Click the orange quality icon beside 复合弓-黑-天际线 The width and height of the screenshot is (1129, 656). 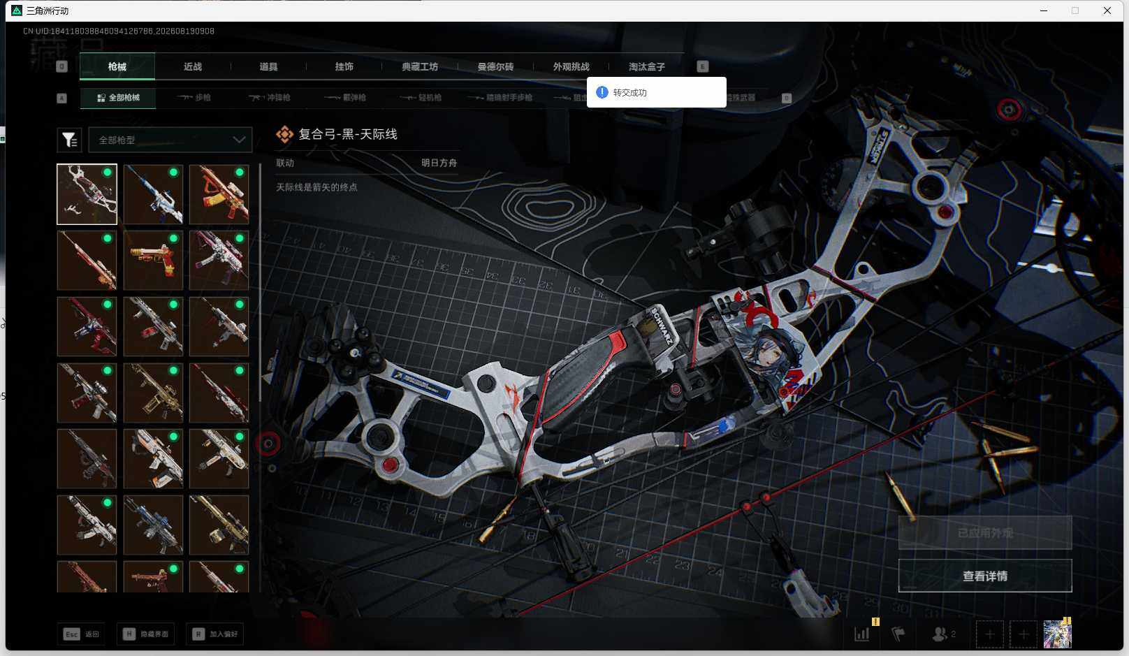tap(284, 134)
